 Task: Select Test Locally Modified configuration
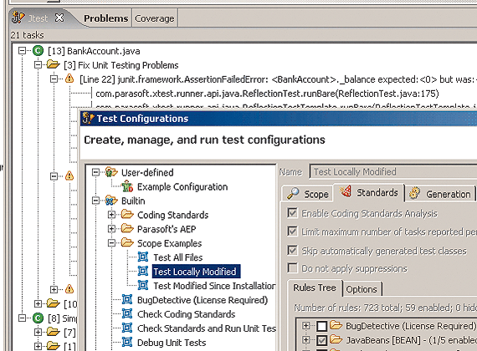[196, 272]
